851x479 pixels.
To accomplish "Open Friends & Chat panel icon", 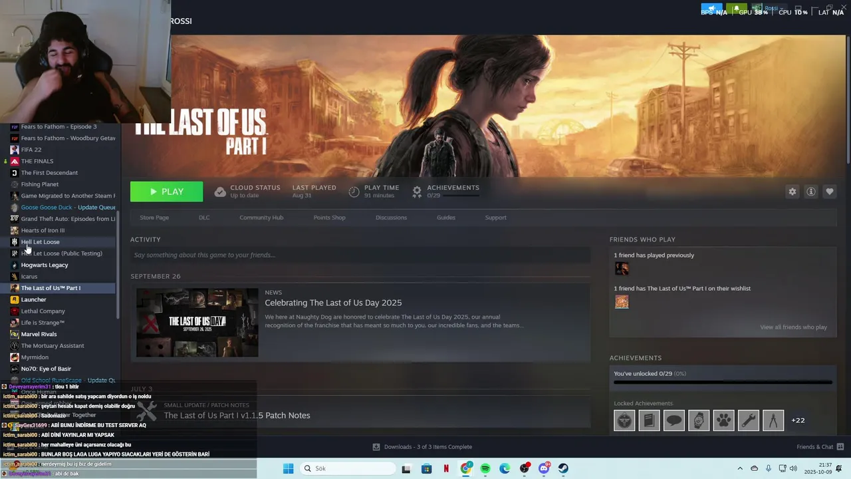I will [840, 446].
